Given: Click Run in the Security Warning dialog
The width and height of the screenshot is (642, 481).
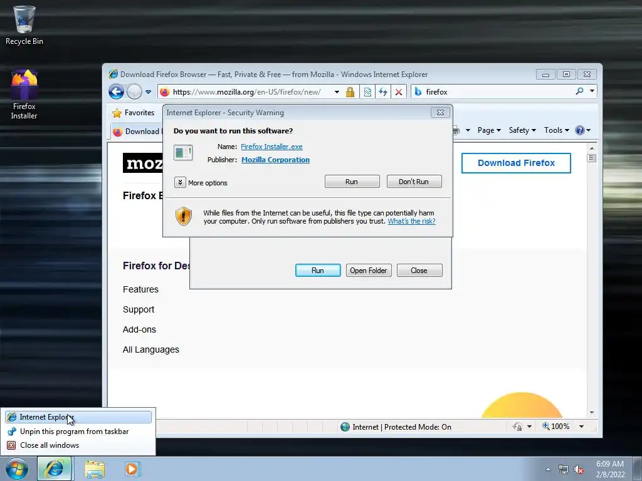Looking at the screenshot, I should click(x=352, y=182).
